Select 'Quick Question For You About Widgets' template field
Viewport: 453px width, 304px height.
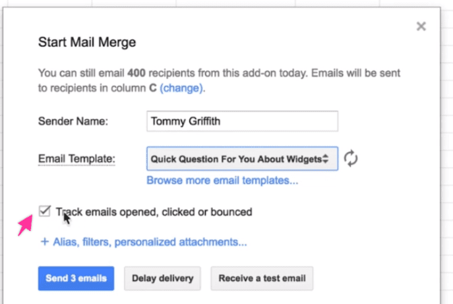point(236,159)
